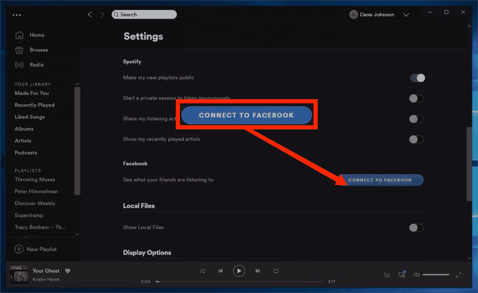Click the Kristin Hersh artist link

pos(46,279)
